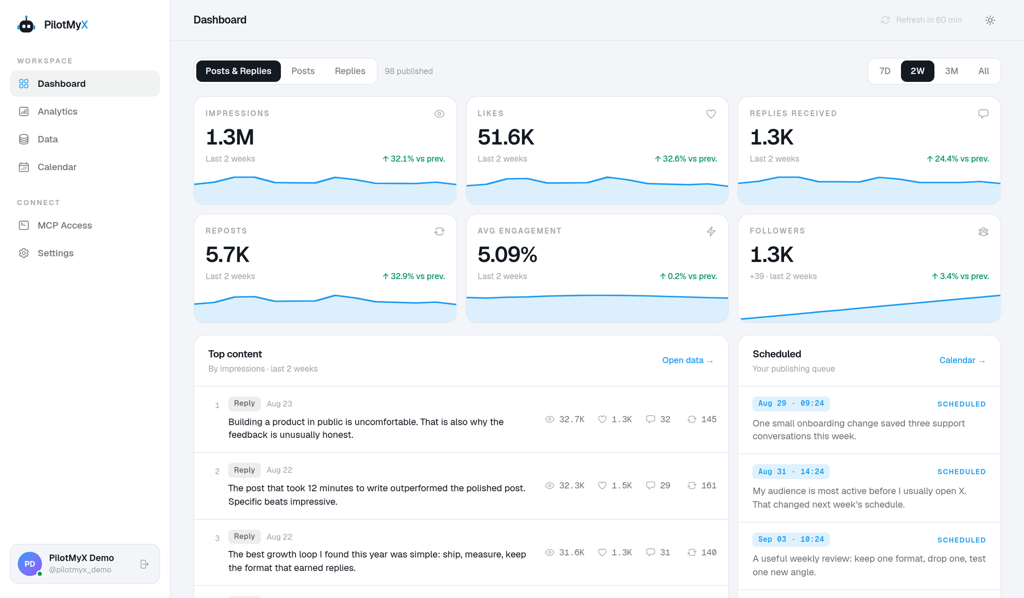
Task: Click the lightning bolt icon on Avg Engagement card
Action: click(711, 231)
